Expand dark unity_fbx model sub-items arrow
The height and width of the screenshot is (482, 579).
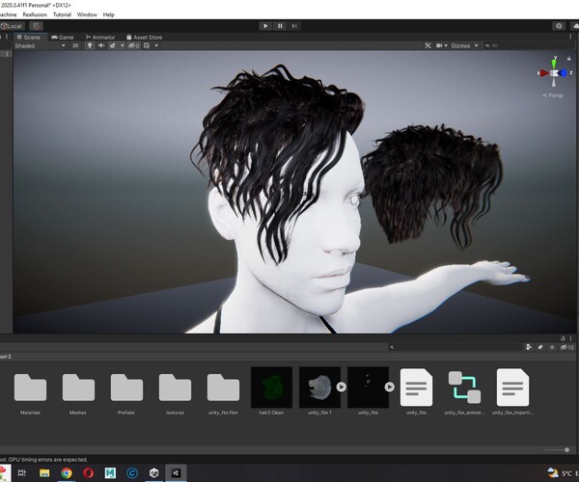(x=390, y=387)
